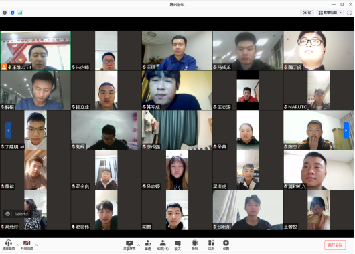Expand video options arrow beside camera
This screenshot has height=254, width=355.
(x=36, y=245)
